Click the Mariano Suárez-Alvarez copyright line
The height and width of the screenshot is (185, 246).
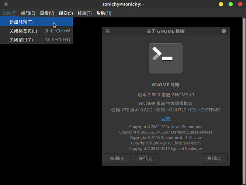166,132
